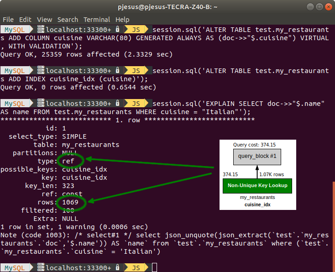Click the rows value '1069'
This screenshot has width=335, height=272.
pyautogui.click(x=70, y=202)
